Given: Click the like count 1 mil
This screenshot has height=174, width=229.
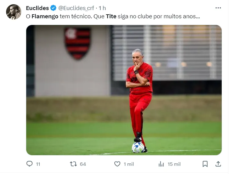Looking at the screenshot, I should tap(129, 164).
